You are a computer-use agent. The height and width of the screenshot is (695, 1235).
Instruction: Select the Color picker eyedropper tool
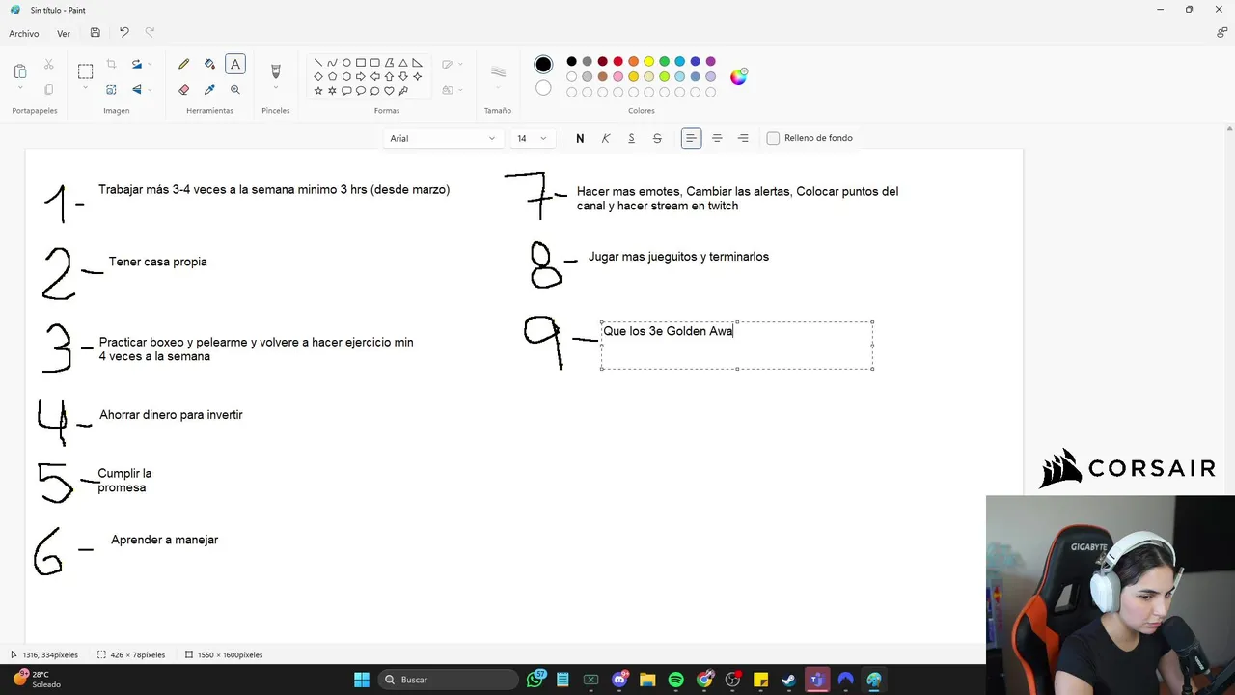[209, 89]
